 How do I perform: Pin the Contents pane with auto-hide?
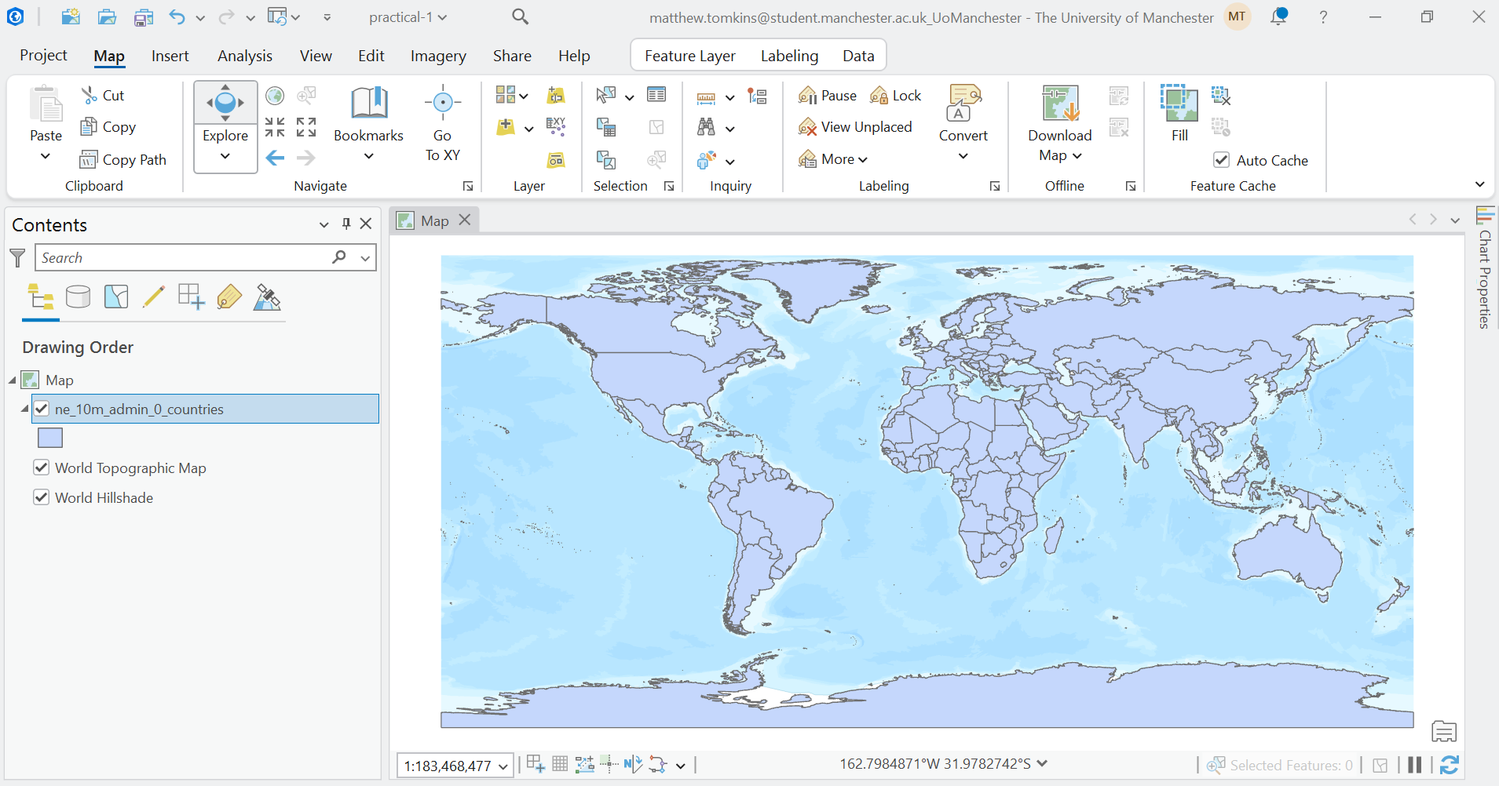(346, 224)
